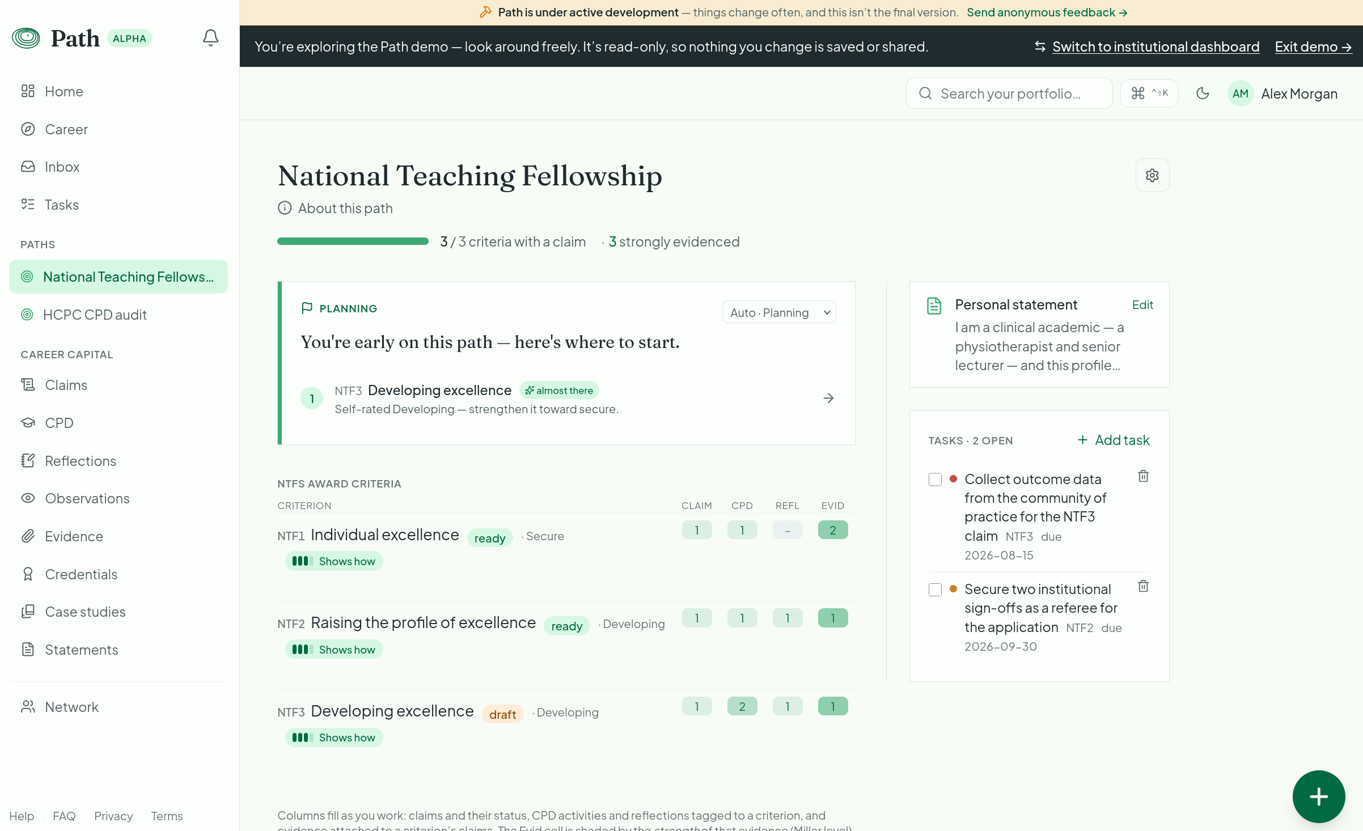Select HCPC CPD audit path

point(118,315)
